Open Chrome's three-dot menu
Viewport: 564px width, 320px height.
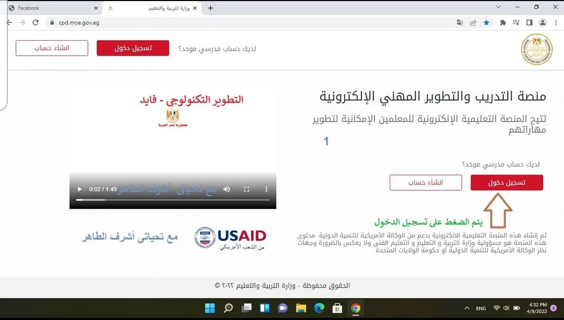click(556, 22)
